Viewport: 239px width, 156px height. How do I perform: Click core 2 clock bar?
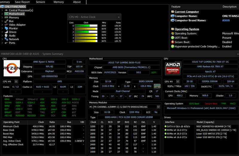coord(86,32)
